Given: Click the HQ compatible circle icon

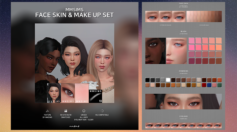Looking at the screenshot, I should (102, 111).
